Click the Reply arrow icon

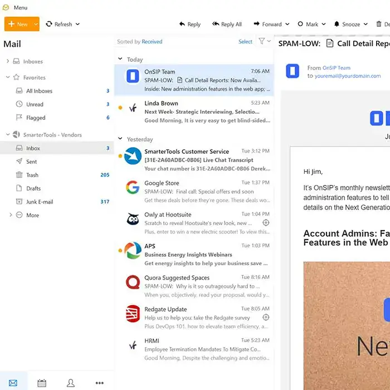click(182, 24)
